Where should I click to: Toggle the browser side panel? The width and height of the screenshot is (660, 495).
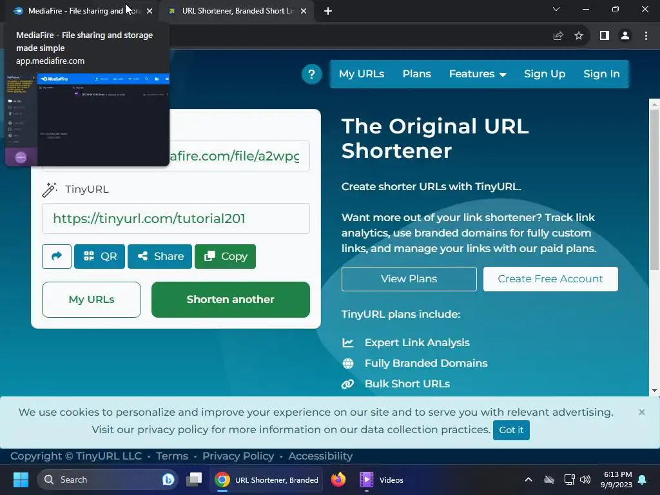[605, 36]
